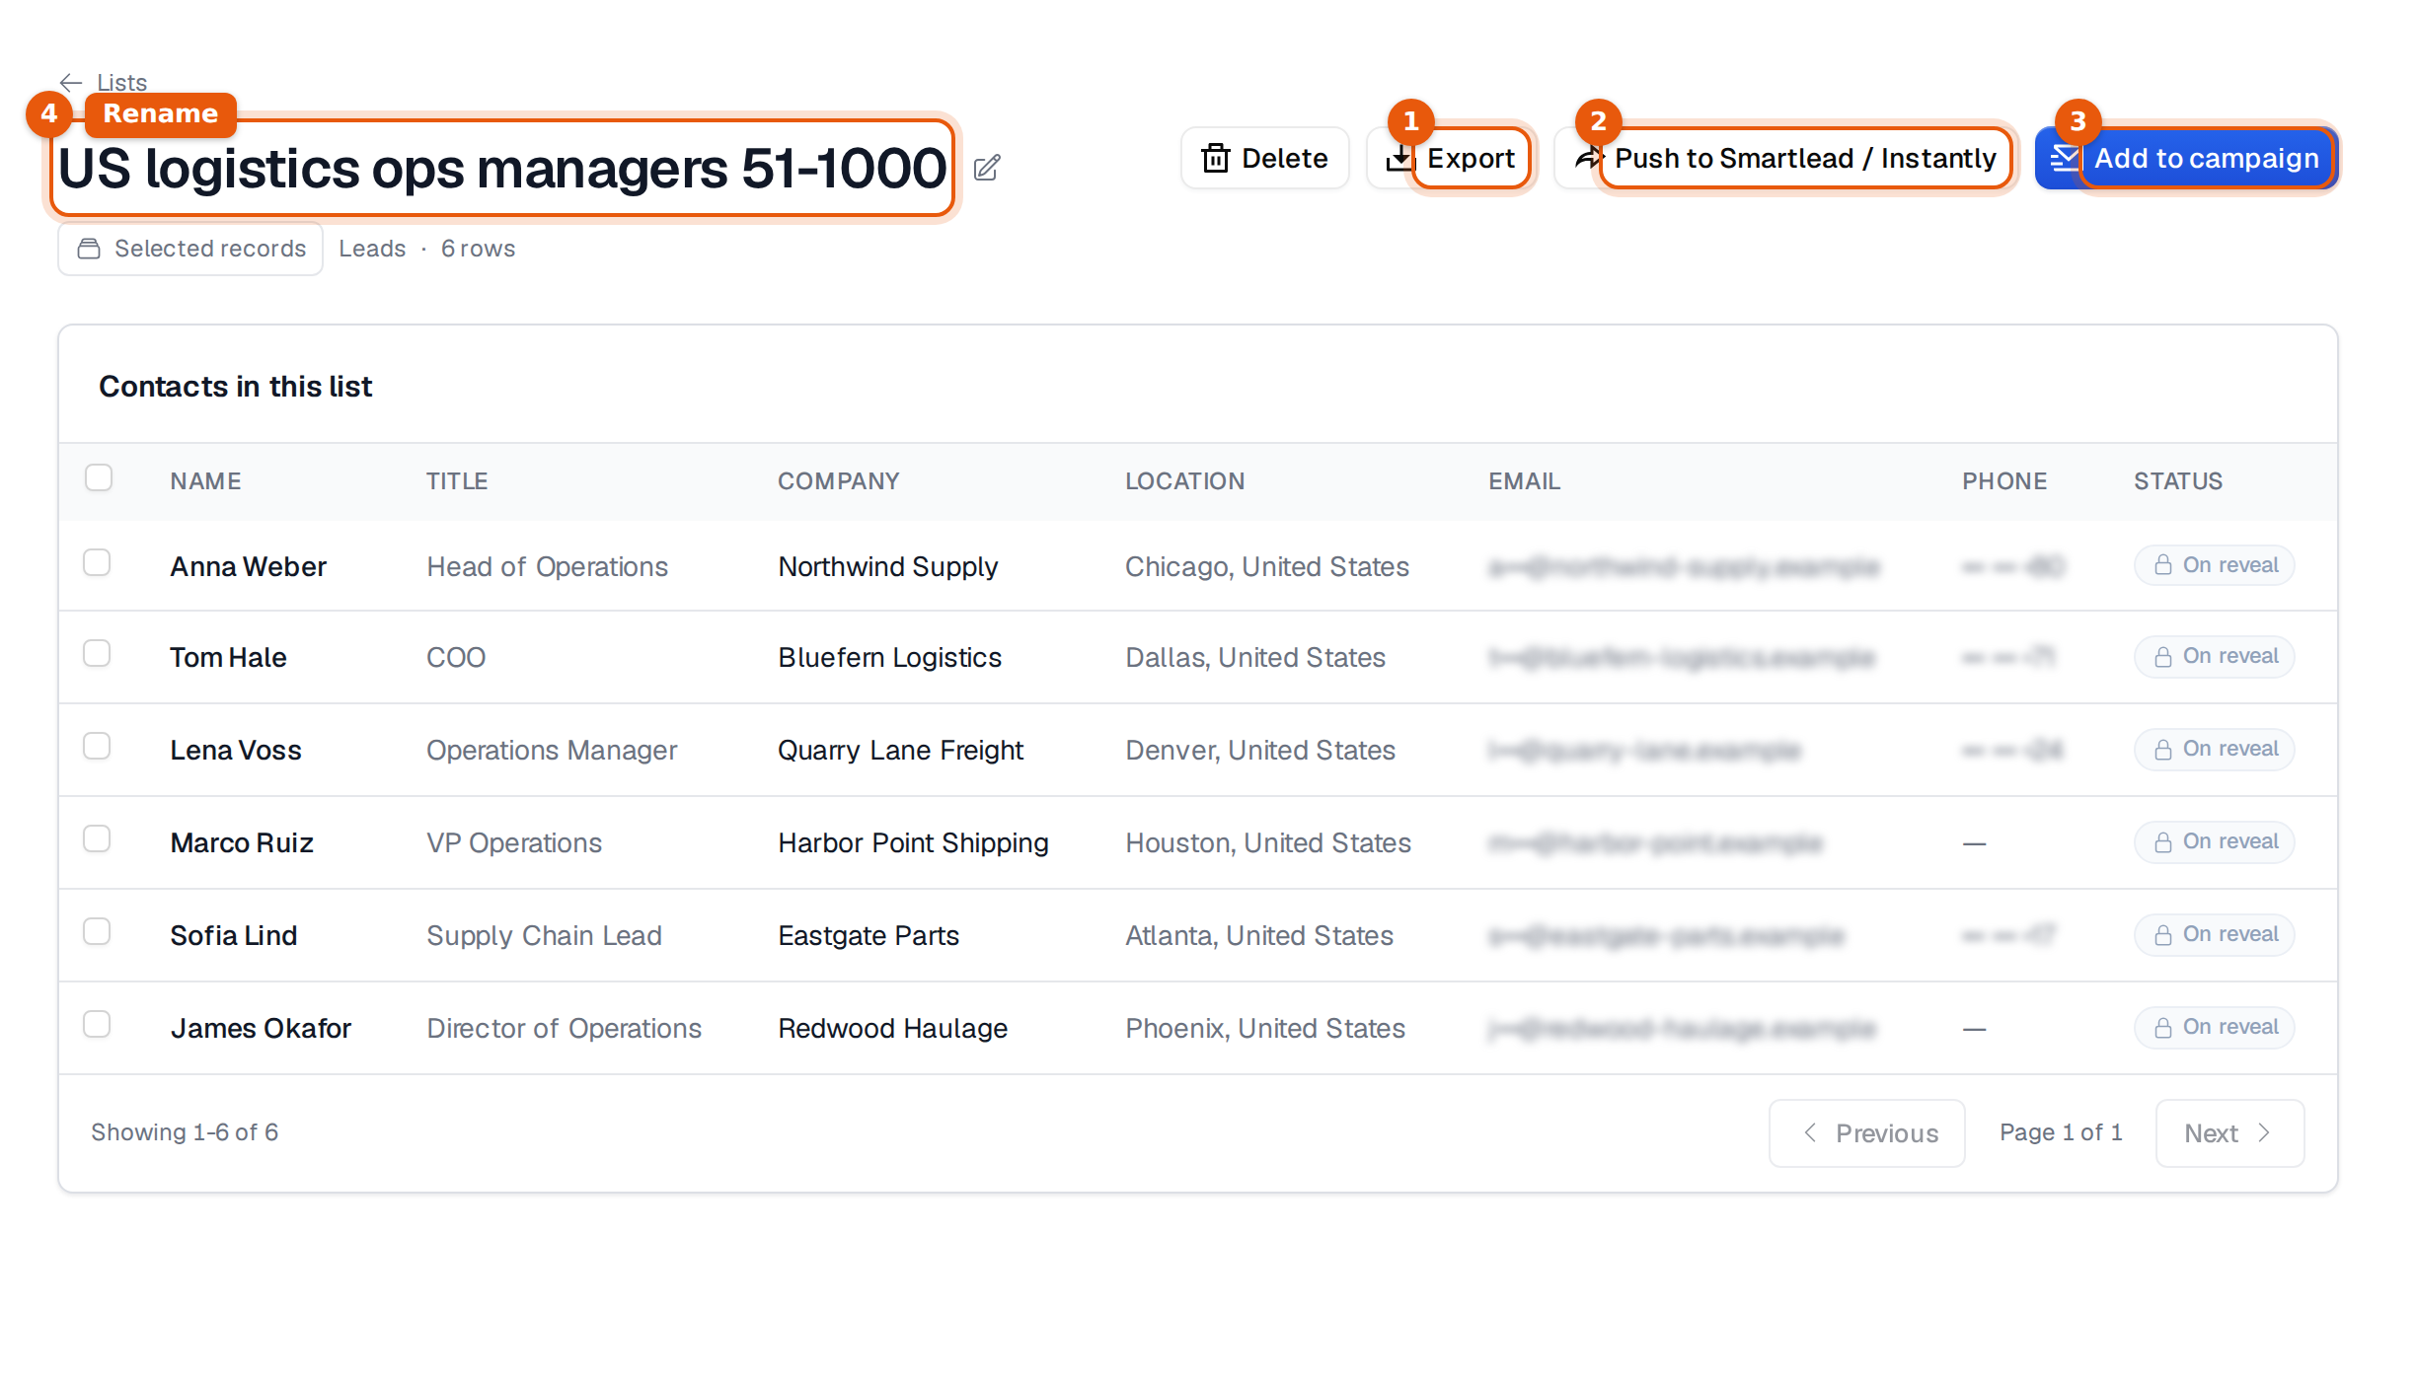The height and width of the screenshot is (1381, 2418).
Task: Click title Supply Chain Lead
Action: [544, 935]
